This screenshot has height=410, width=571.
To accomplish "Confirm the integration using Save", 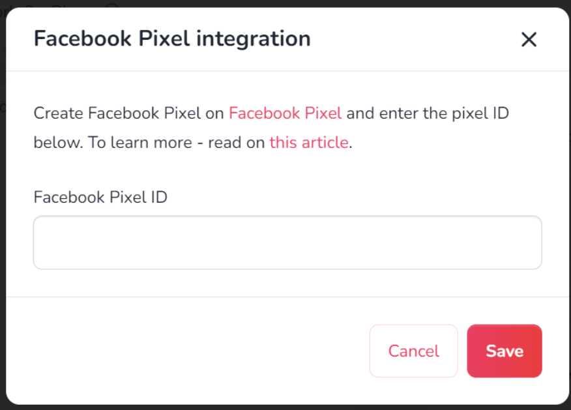I will (505, 351).
